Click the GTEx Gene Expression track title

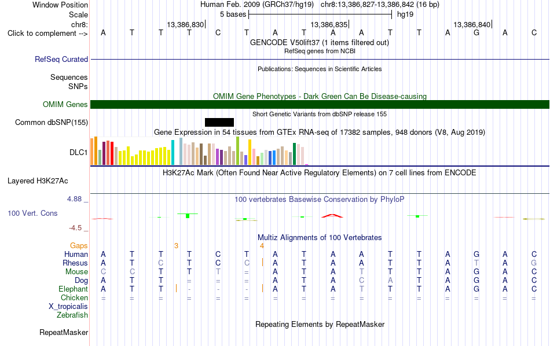coord(320,132)
